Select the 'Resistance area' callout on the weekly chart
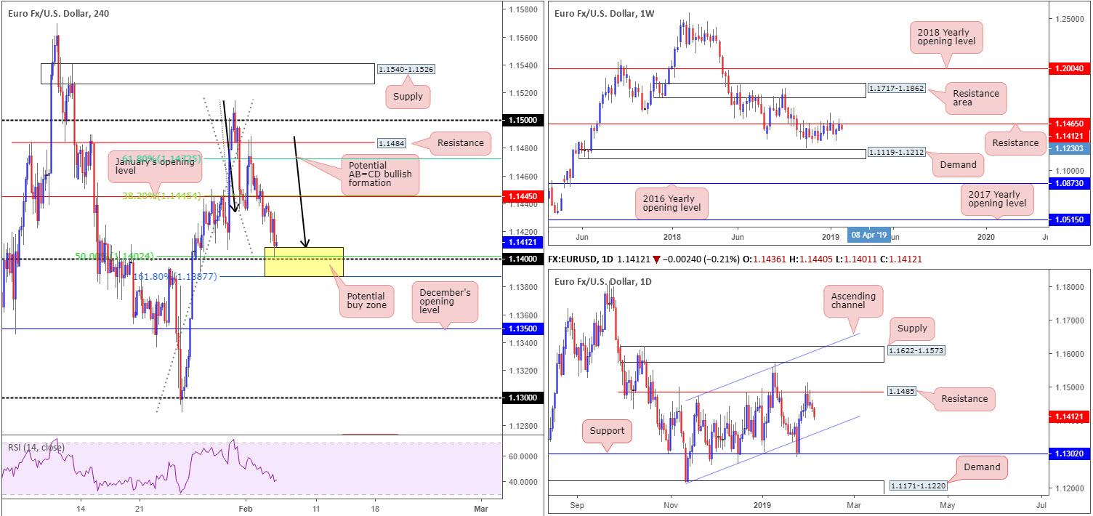The width and height of the screenshot is (1093, 516). click(x=975, y=100)
